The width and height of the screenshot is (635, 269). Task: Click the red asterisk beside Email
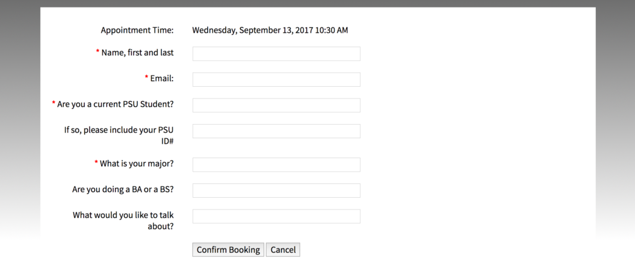click(147, 78)
